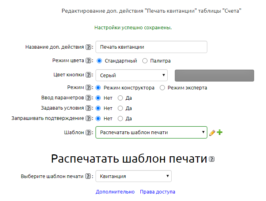This screenshot has width=266, height=201.
Task: Expand the Шаблон dropdown list
Action: pyautogui.click(x=151, y=133)
